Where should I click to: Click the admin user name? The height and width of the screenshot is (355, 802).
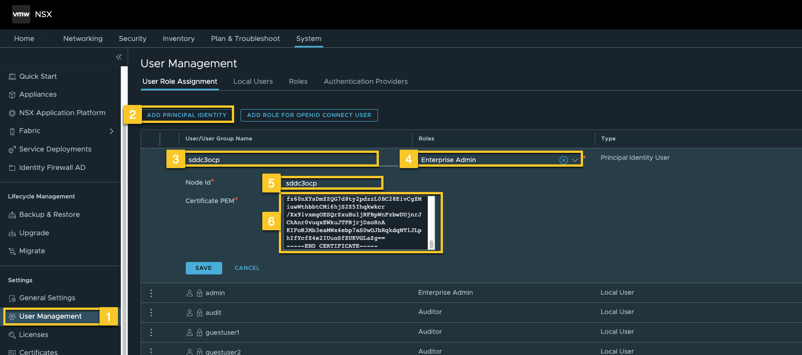coord(215,293)
